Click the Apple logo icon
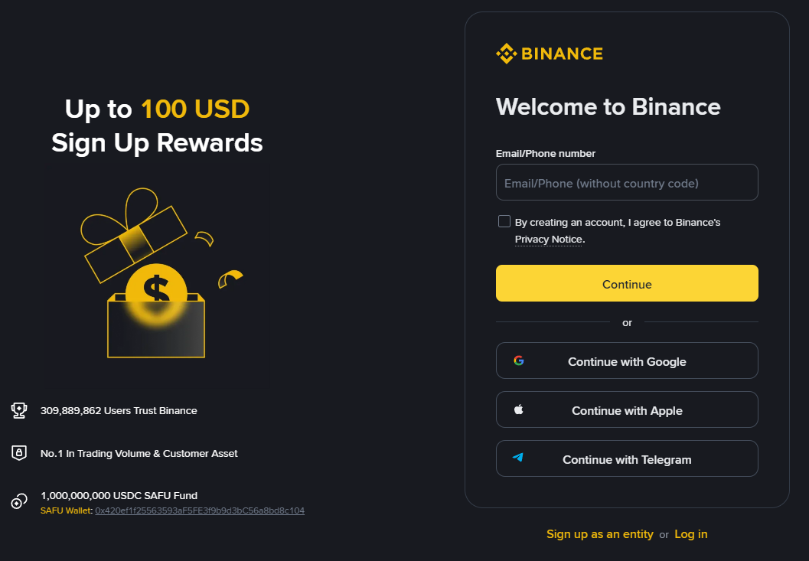 click(519, 410)
